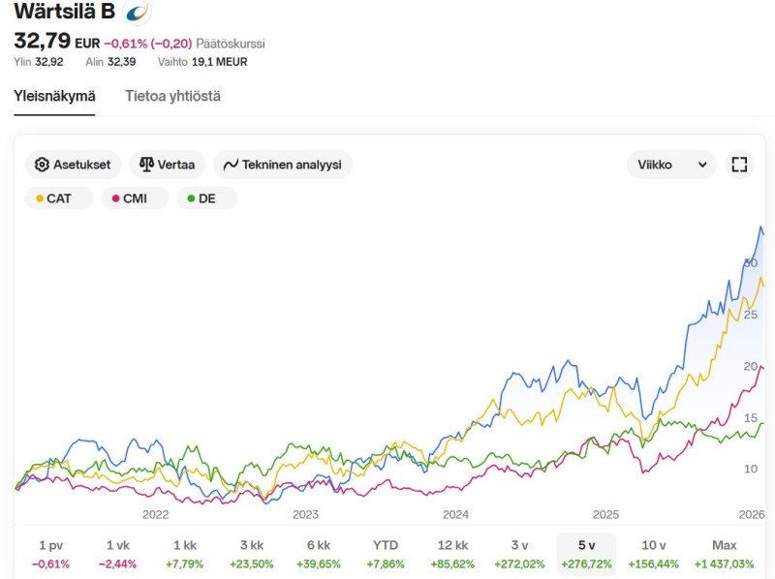Select the YTD time range
Viewport: 775px width, 579px height.
point(386,554)
